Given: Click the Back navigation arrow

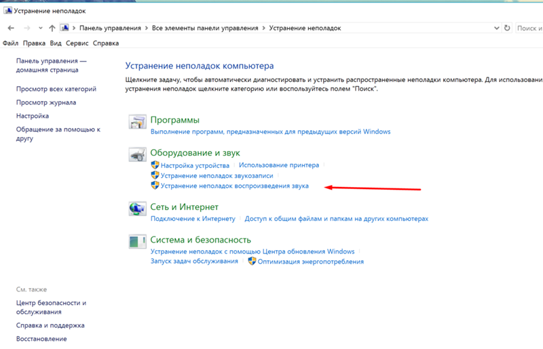Looking at the screenshot, I should [x=11, y=28].
